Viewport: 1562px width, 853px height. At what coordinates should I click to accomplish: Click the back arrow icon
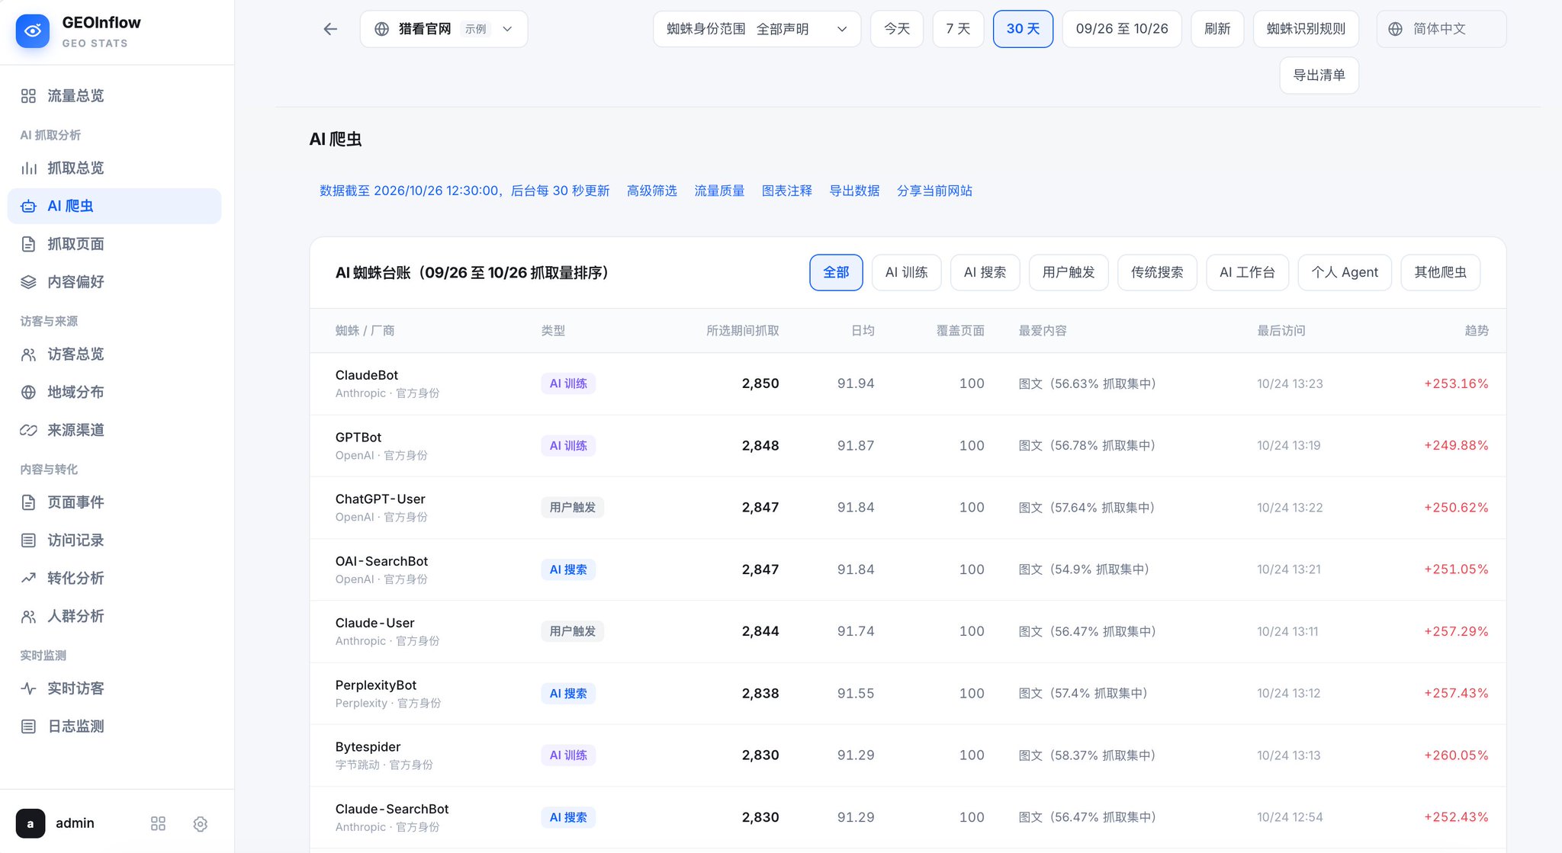pyautogui.click(x=330, y=29)
